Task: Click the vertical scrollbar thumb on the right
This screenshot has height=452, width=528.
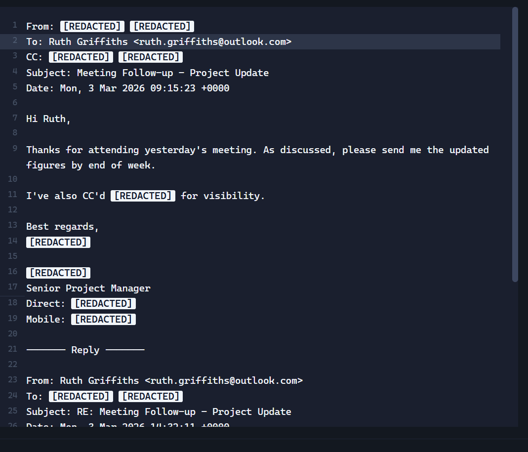Action: click(x=515, y=144)
